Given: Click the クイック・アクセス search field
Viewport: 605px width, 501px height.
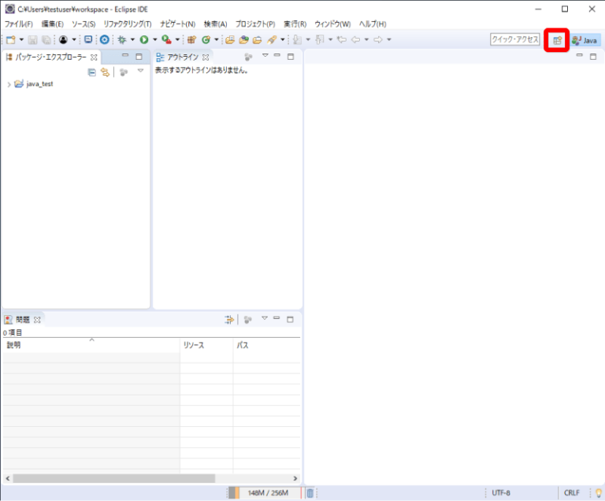Looking at the screenshot, I should tap(515, 39).
